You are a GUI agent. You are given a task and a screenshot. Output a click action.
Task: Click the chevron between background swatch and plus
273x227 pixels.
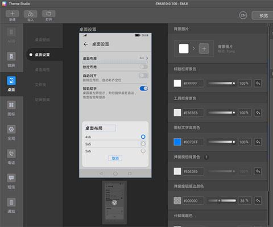[x=193, y=49]
